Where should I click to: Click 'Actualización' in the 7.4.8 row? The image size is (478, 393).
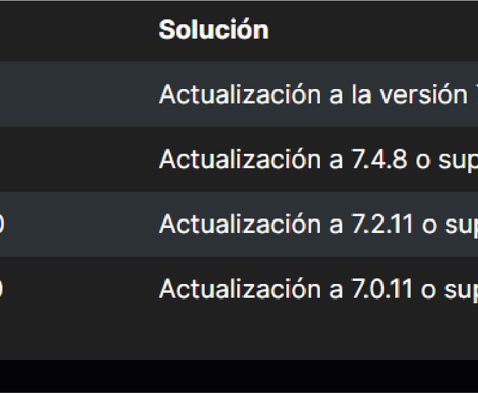(238, 159)
